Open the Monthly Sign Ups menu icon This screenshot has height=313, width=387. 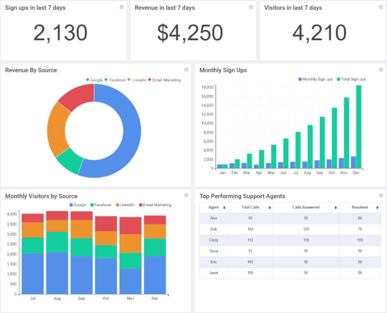point(381,70)
